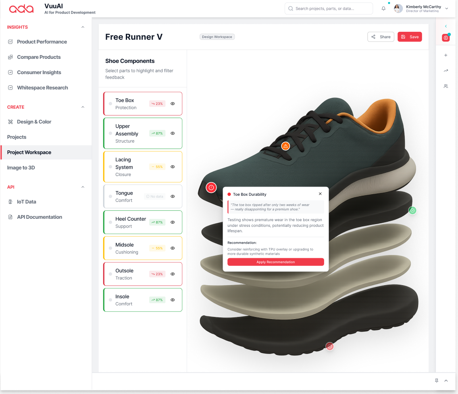
Task: Click the notification bell icon
Action: coord(383,8)
